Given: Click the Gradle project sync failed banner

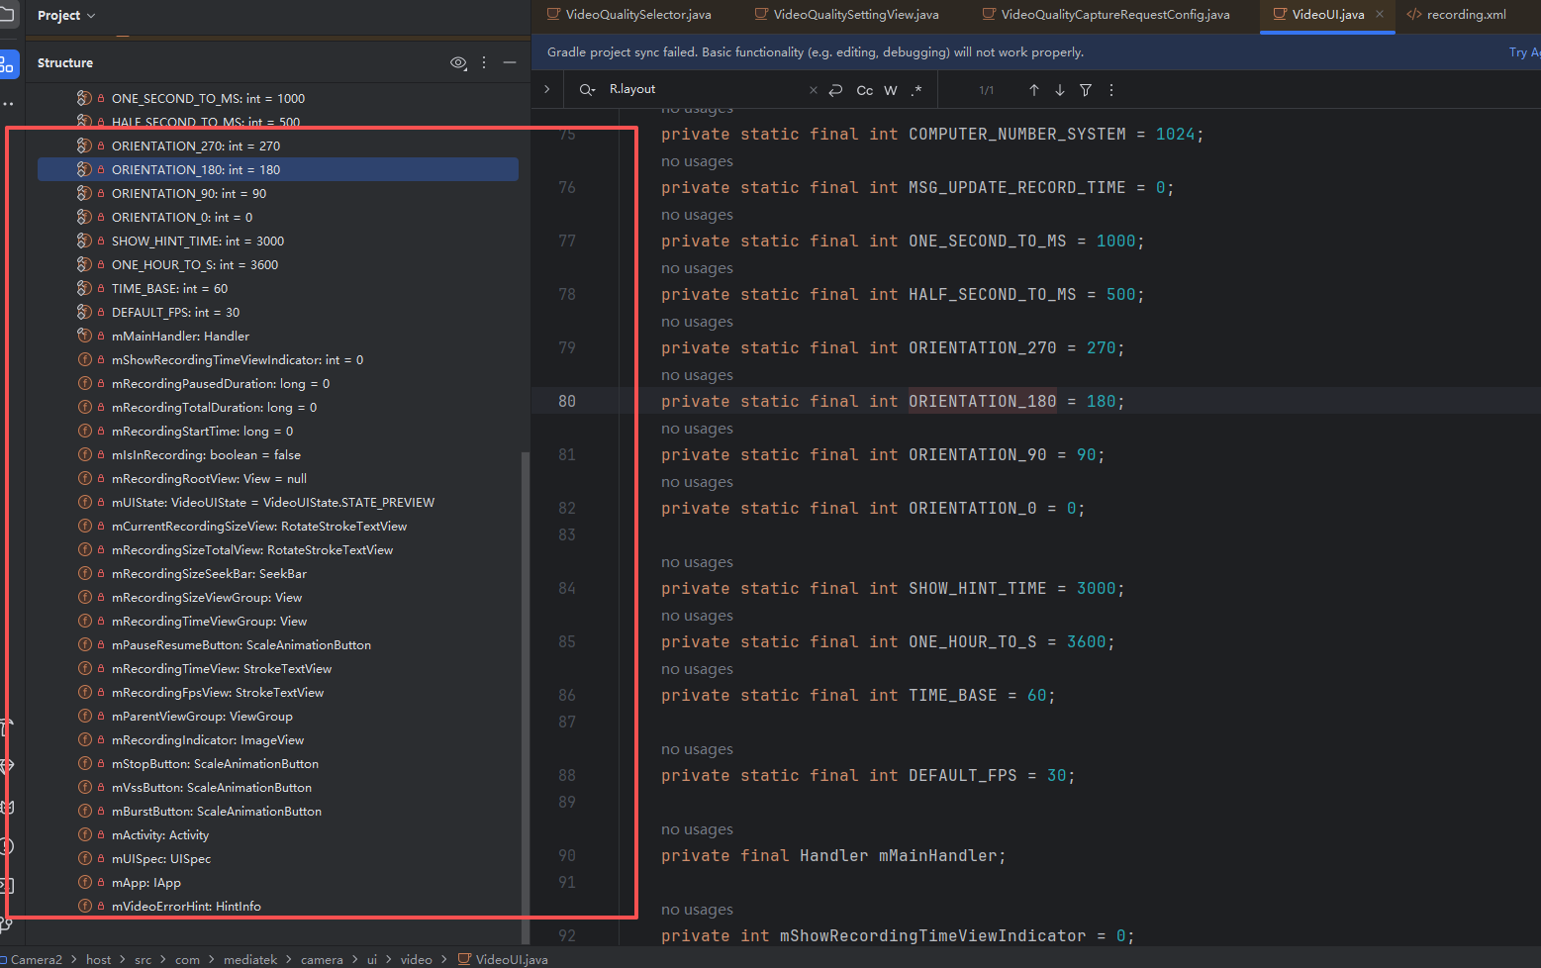Looking at the screenshot, I should pyautogui.click(x=816, y=52).
